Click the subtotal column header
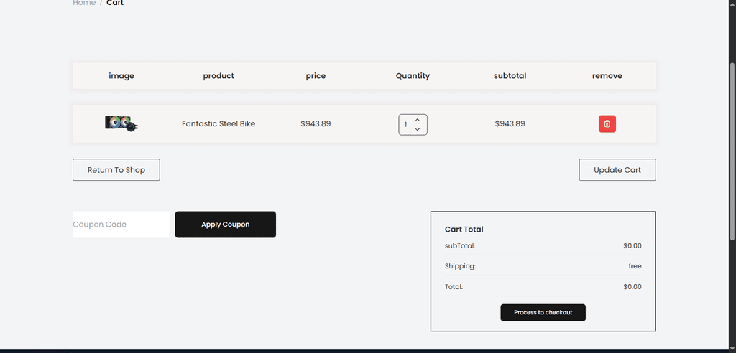 point(510,76)
